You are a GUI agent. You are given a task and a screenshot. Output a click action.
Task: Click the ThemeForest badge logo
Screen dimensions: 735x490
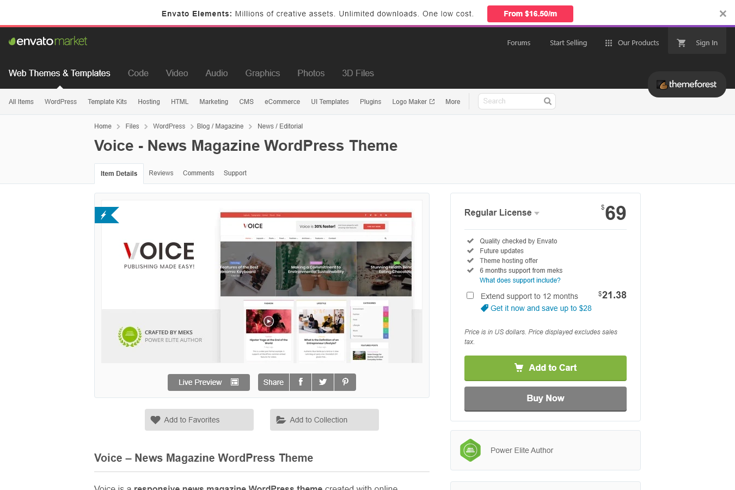pyautogui.click(x=687, y=84)
